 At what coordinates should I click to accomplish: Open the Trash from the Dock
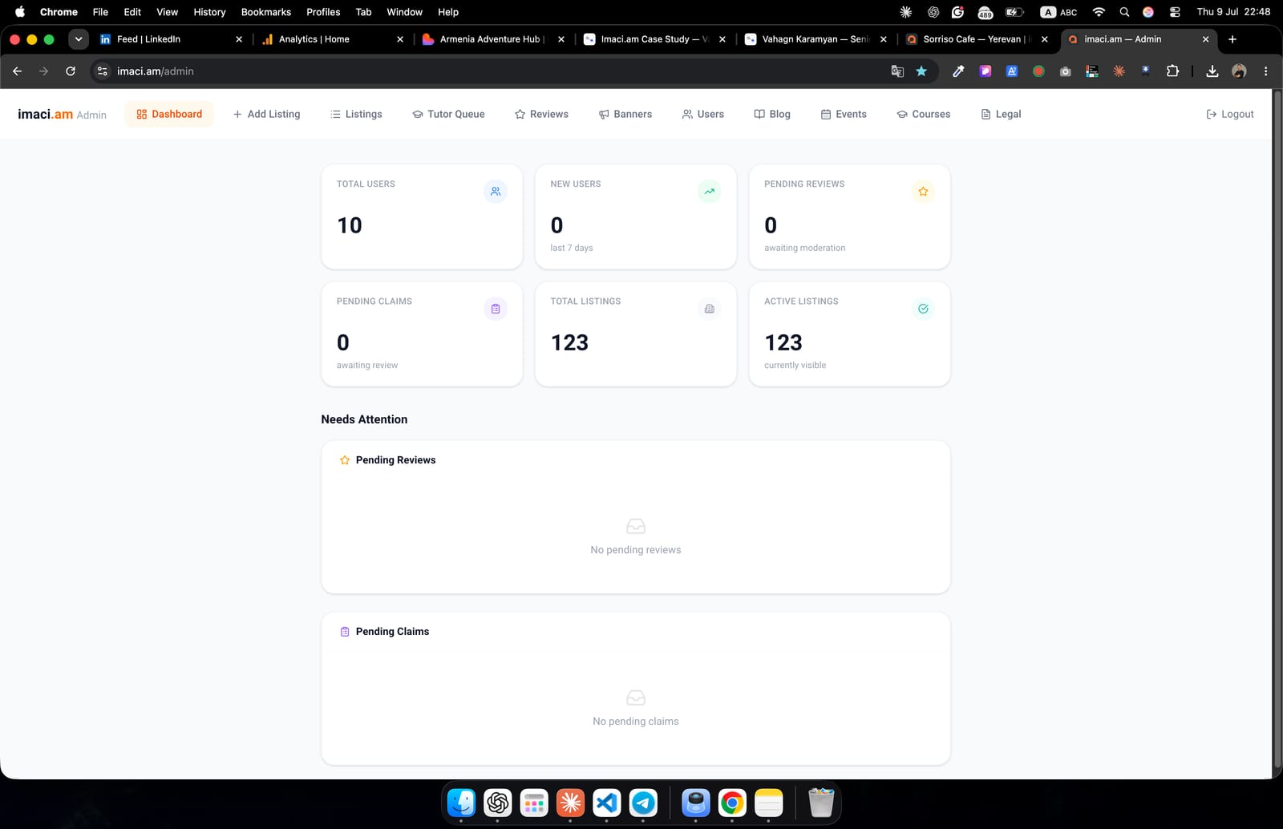point(821,803)
